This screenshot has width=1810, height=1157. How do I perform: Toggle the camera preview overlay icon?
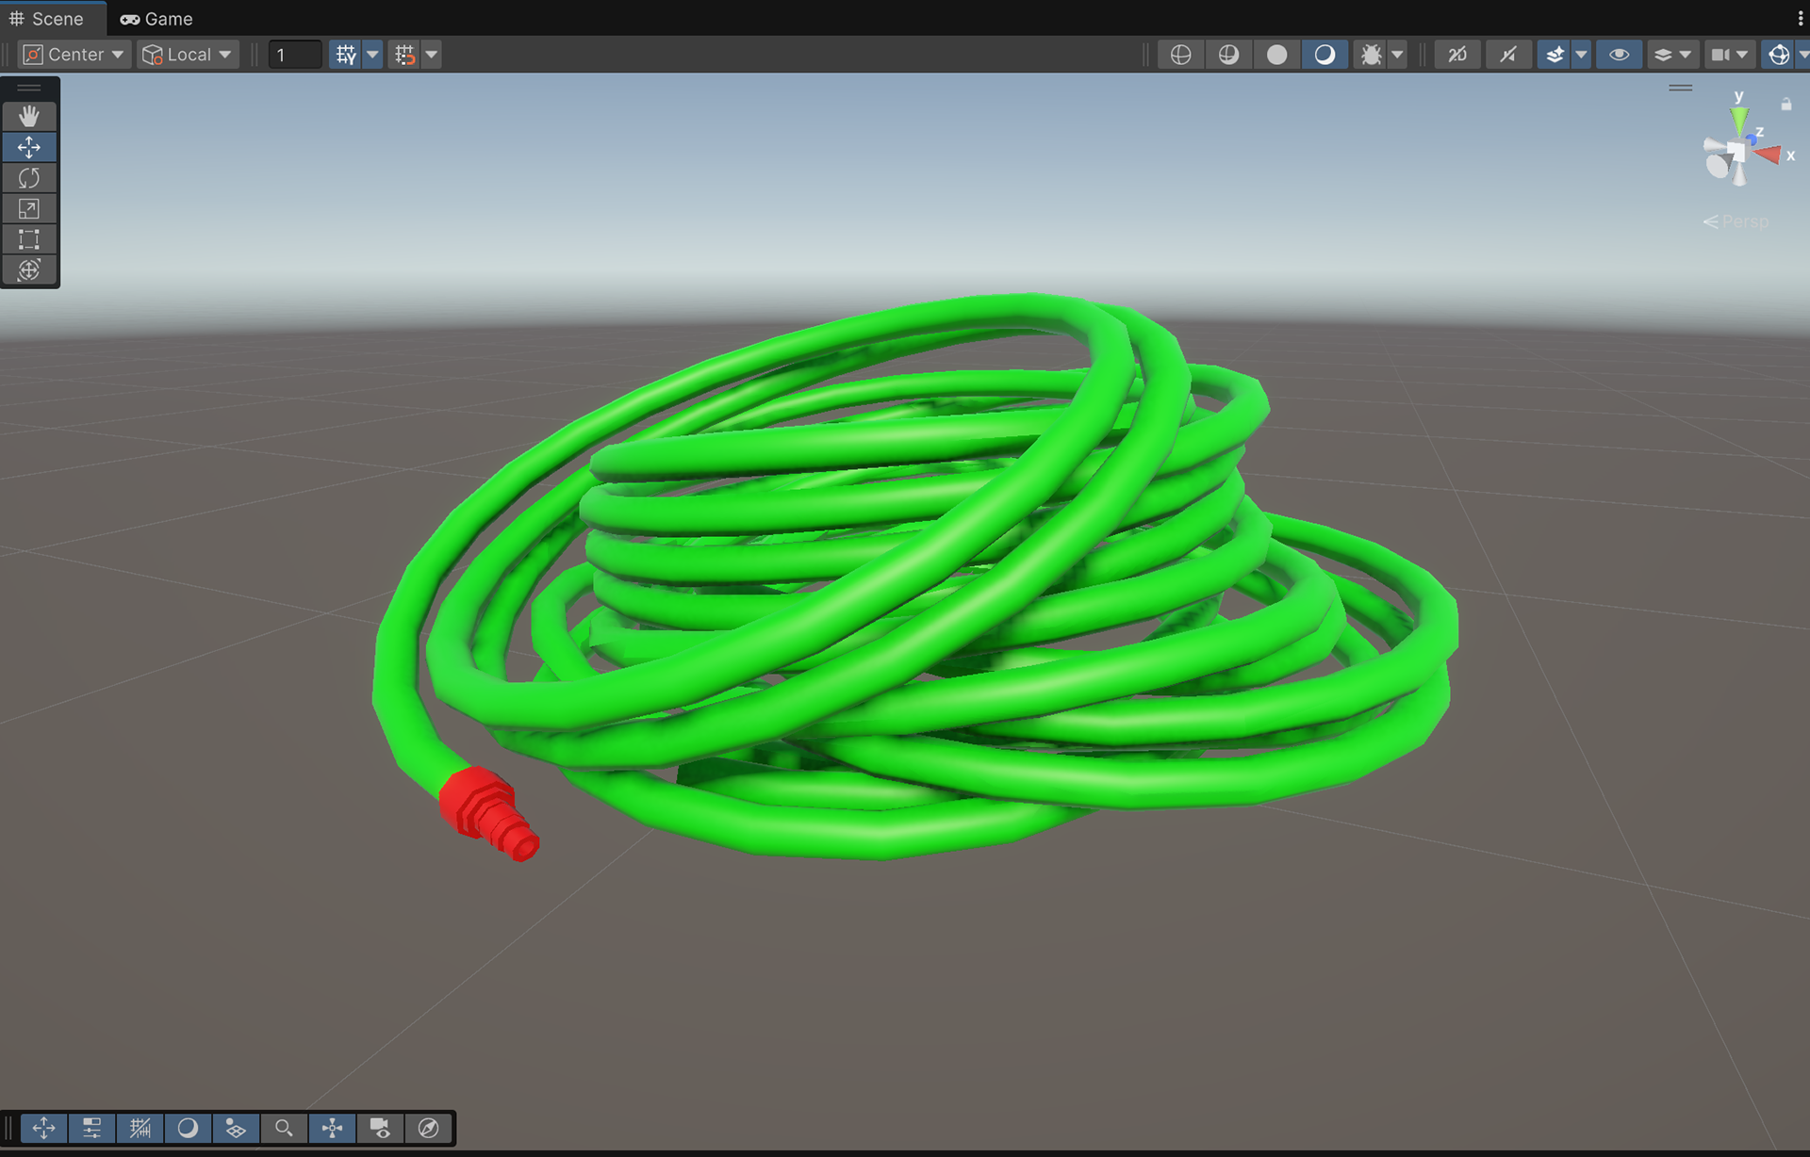point(380,1128)
